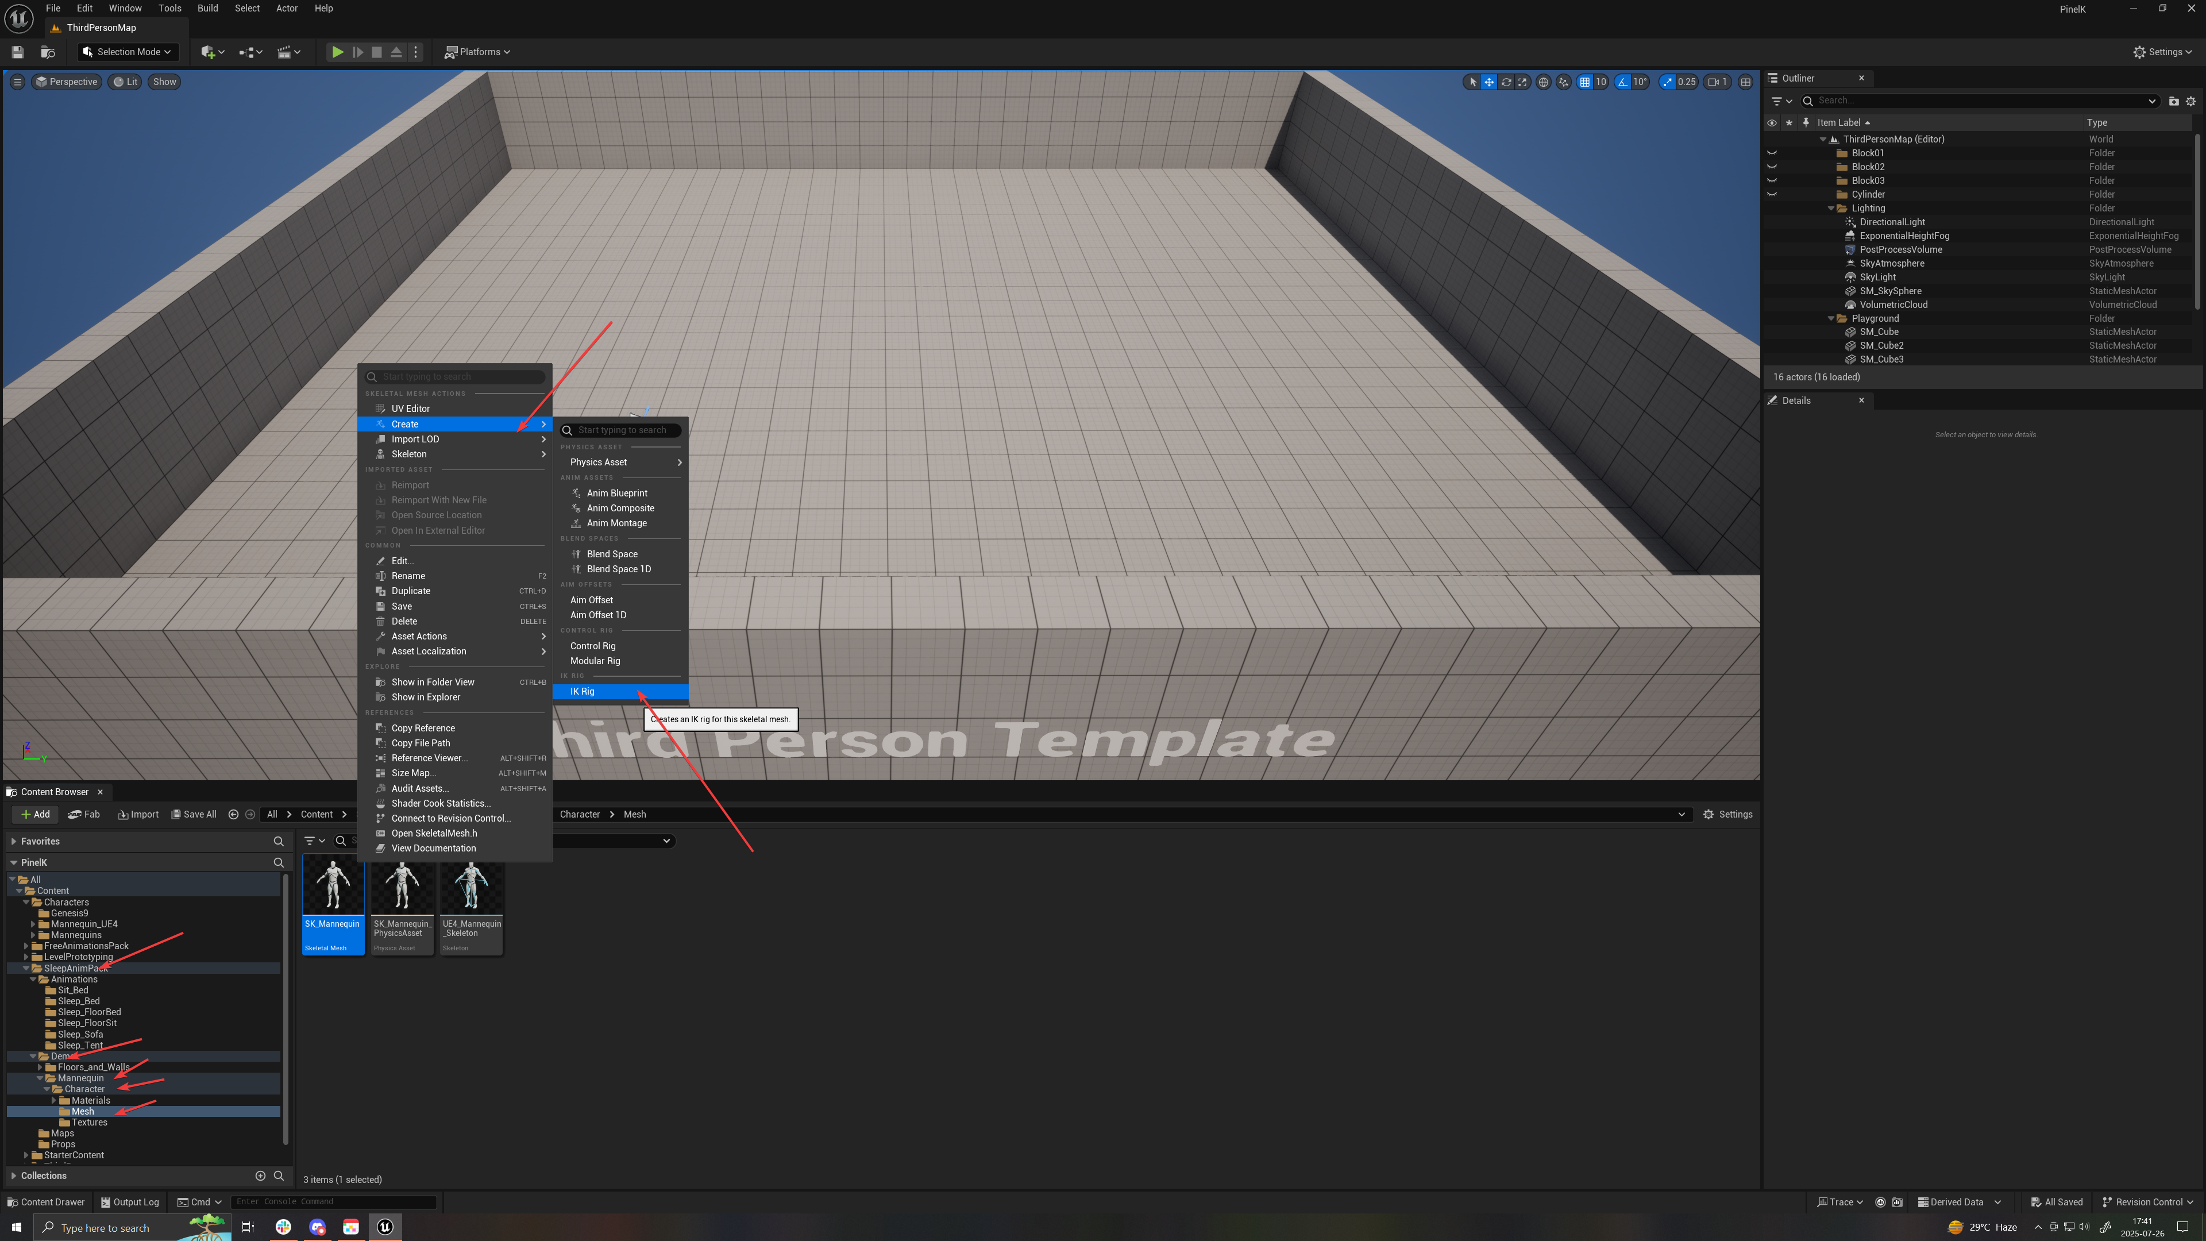The image size is (2206, 1241).
Task: Toggle visibility of the Block02 folder
Action: click(1772, 167)
